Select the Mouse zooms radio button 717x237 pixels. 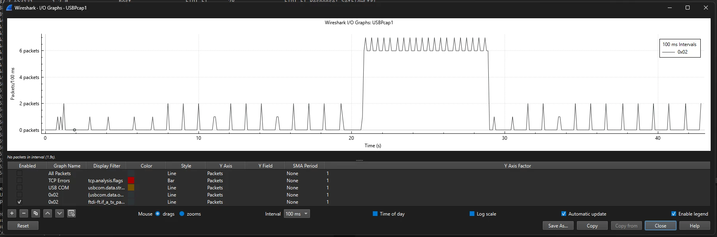182,214
